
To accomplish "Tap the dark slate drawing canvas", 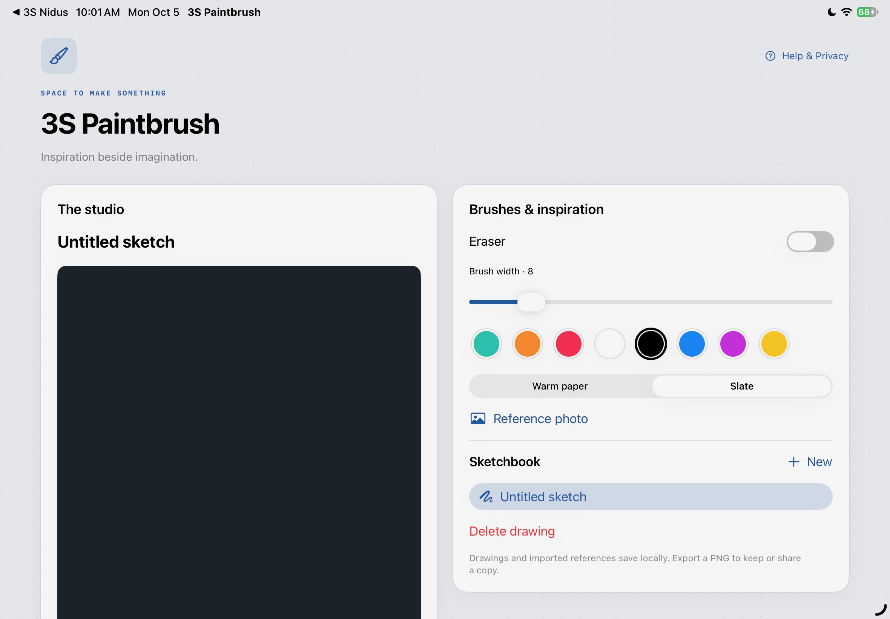I will [x=239, y=442].
